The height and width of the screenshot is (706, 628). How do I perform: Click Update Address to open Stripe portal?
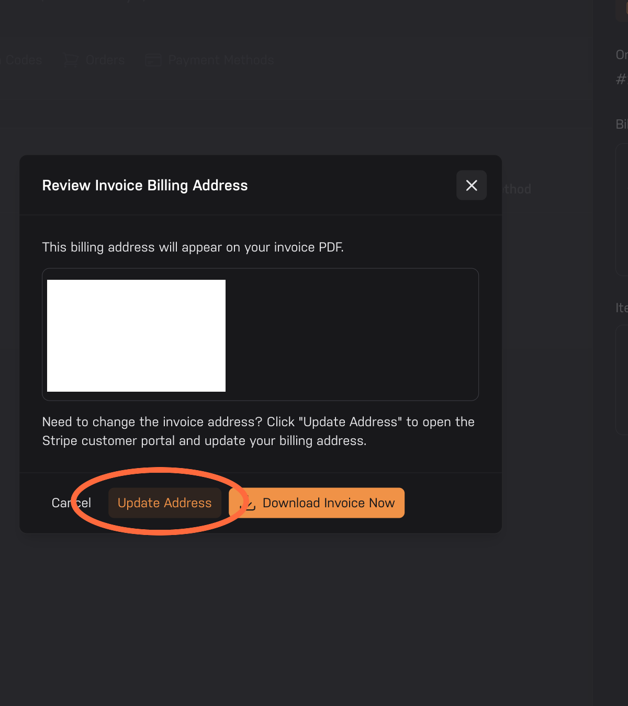(x=164, y=503)
